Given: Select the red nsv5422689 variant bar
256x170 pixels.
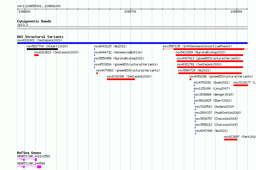Looking at the screenshot, I should (x=209, y=55).
